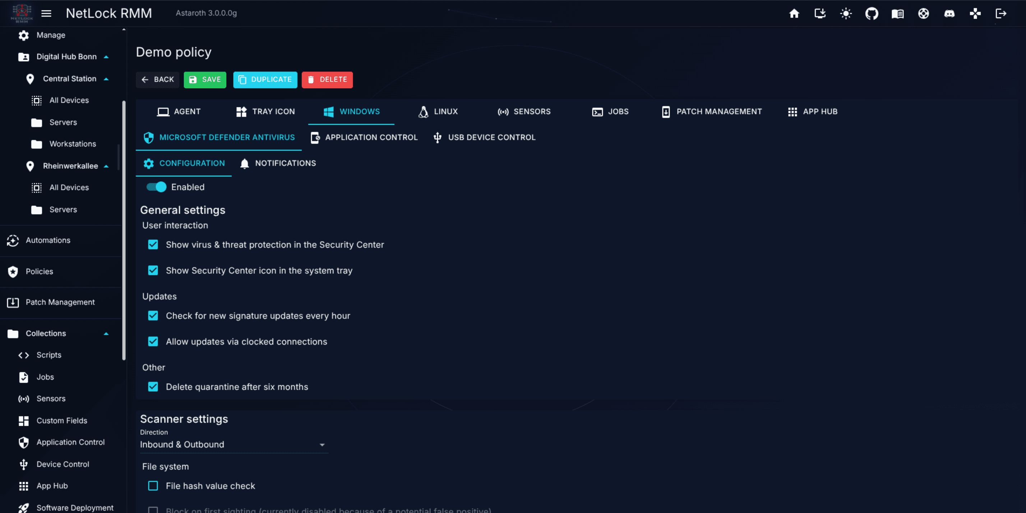The width and height of the screenshot is (1026, 513).
Task: Uncheck Show Security Center icon in system tray
Action: click(153, 271)
